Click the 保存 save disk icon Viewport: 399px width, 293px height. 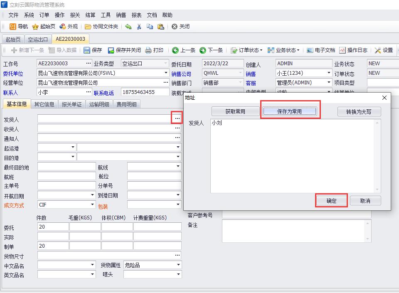point(87,50)
